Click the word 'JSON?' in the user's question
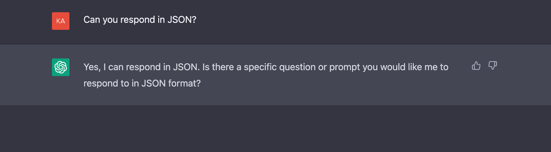This screenshot has width=551, height=152. pos(182,20)
